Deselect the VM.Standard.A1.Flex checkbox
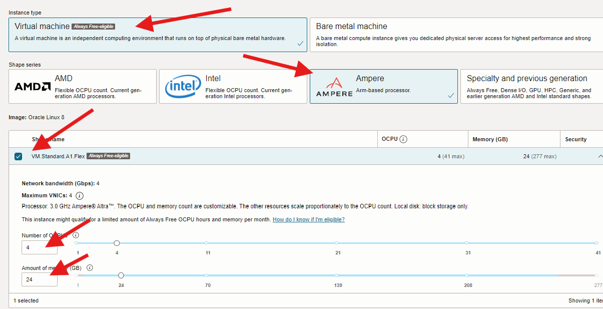 click(x=19, y=156)
